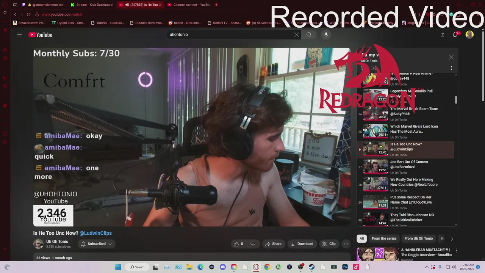Follow the @LudwinClips link in title

[95, 233]
